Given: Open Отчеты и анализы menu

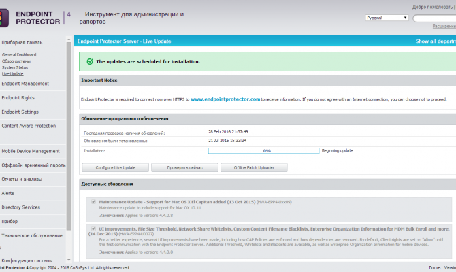Looking at the screenshot, I should click(22, 180).
